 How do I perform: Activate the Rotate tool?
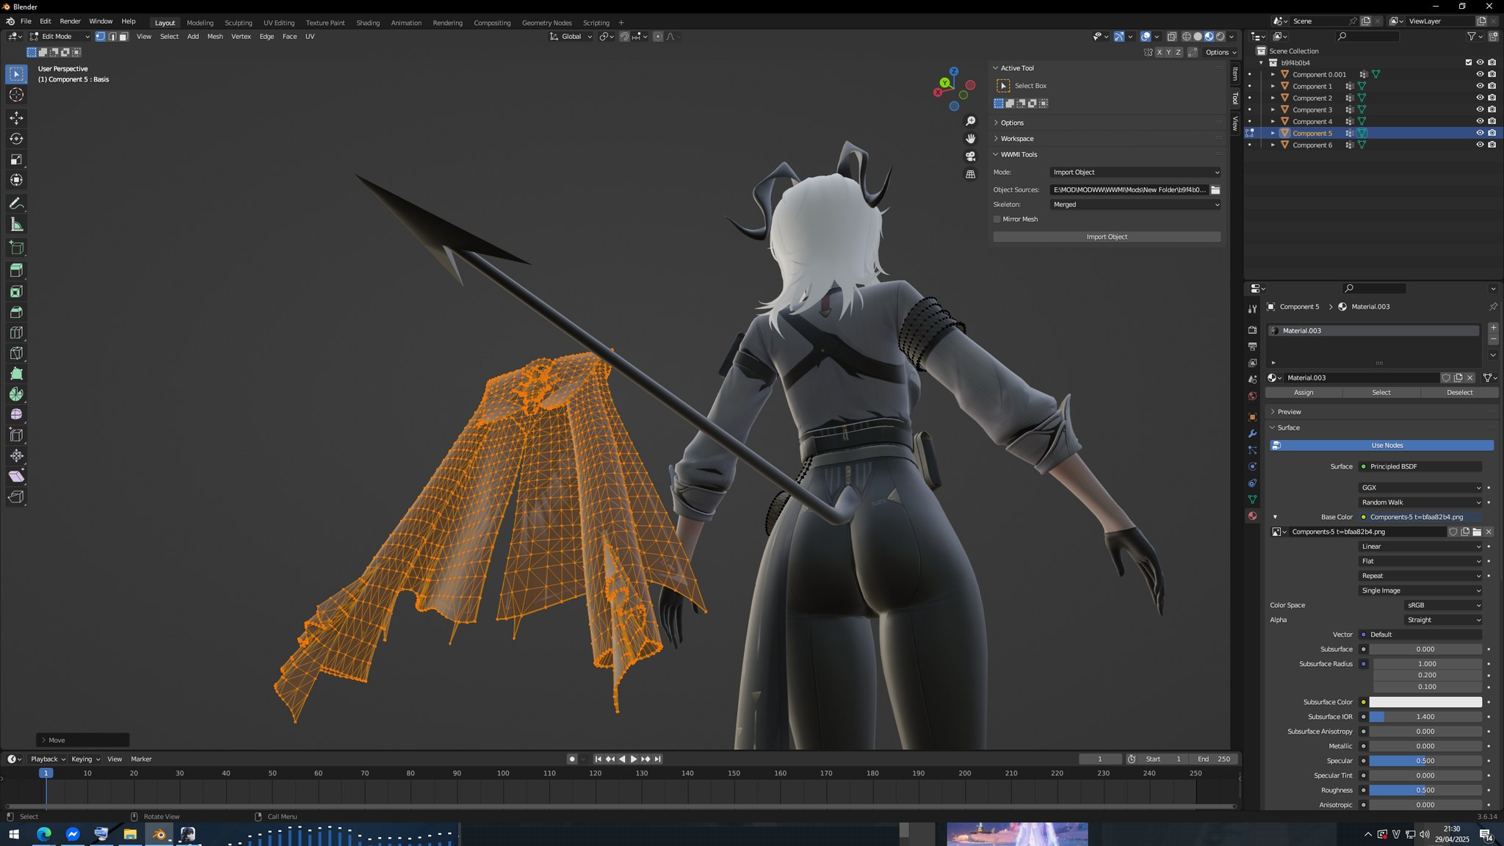(x=16, y=138)
